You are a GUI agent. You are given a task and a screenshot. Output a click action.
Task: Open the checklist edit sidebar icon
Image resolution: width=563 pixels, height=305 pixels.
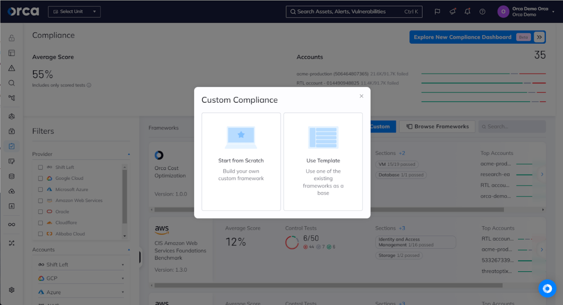(12, 161)
